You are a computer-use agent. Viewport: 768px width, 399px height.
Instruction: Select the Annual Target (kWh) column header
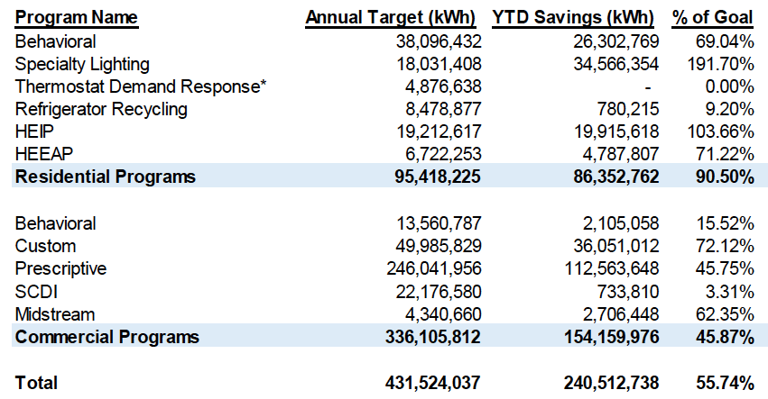[393, 18]
